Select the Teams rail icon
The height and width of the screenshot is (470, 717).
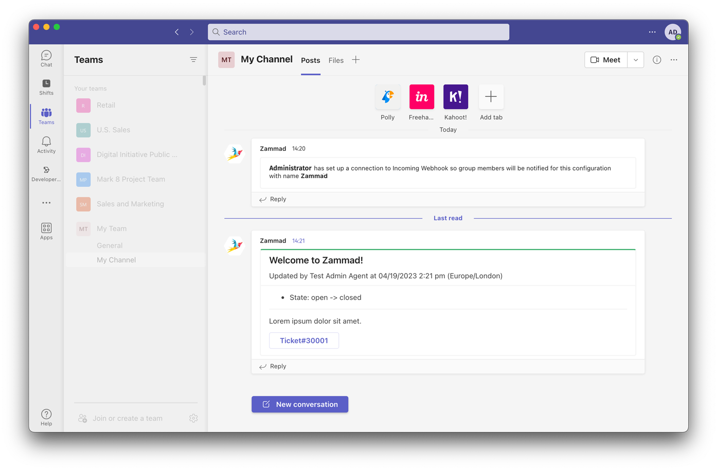pyautogui.click(x=46, y=116)
